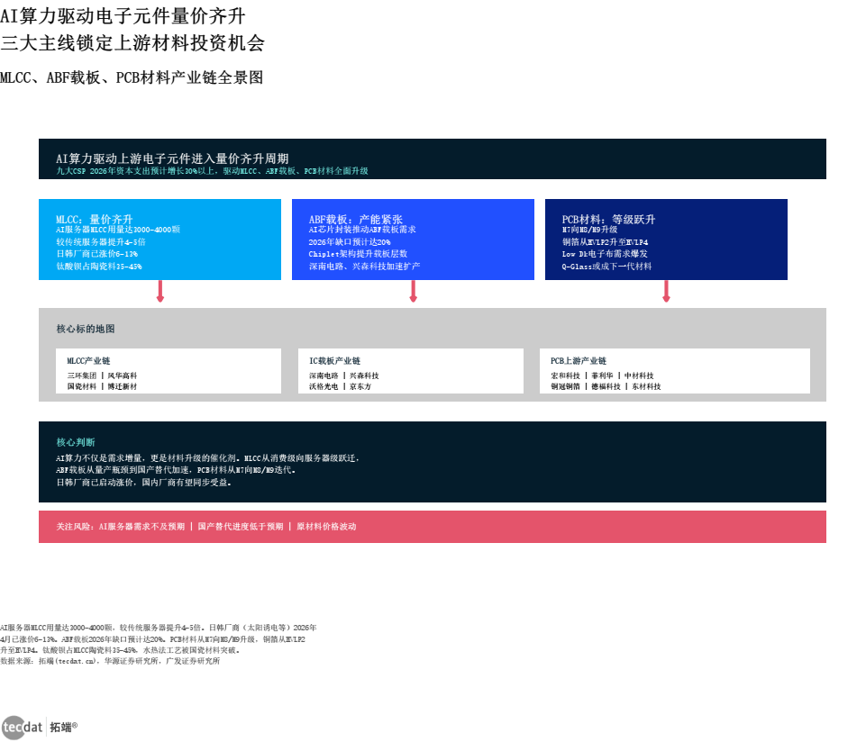Screen dimensions: 866x742
Task: Click the company name '沃格光电'
Action: pyautogui.click(x=324, y=386)
